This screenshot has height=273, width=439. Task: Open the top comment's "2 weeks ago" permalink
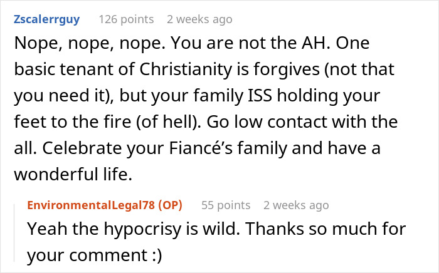coord(200,19)
